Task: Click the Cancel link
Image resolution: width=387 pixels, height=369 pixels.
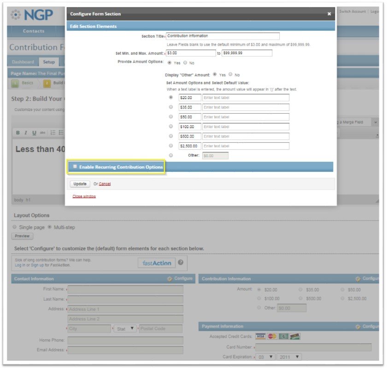Action: pyautogui.click(x=105, y=184)
